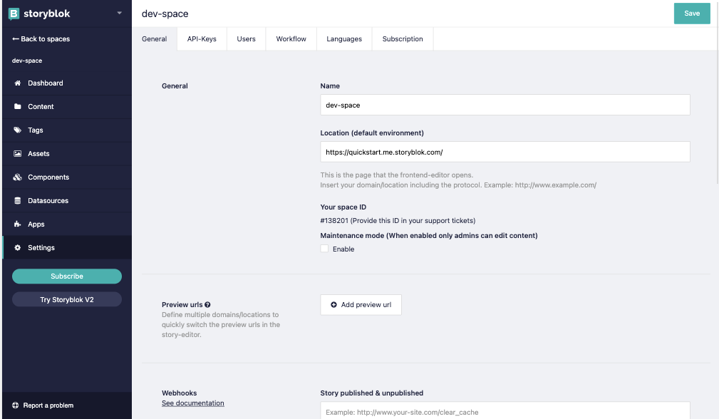719x419 pixels.
Task: Open Tags via the tag icon
Action: coord(17,130)
